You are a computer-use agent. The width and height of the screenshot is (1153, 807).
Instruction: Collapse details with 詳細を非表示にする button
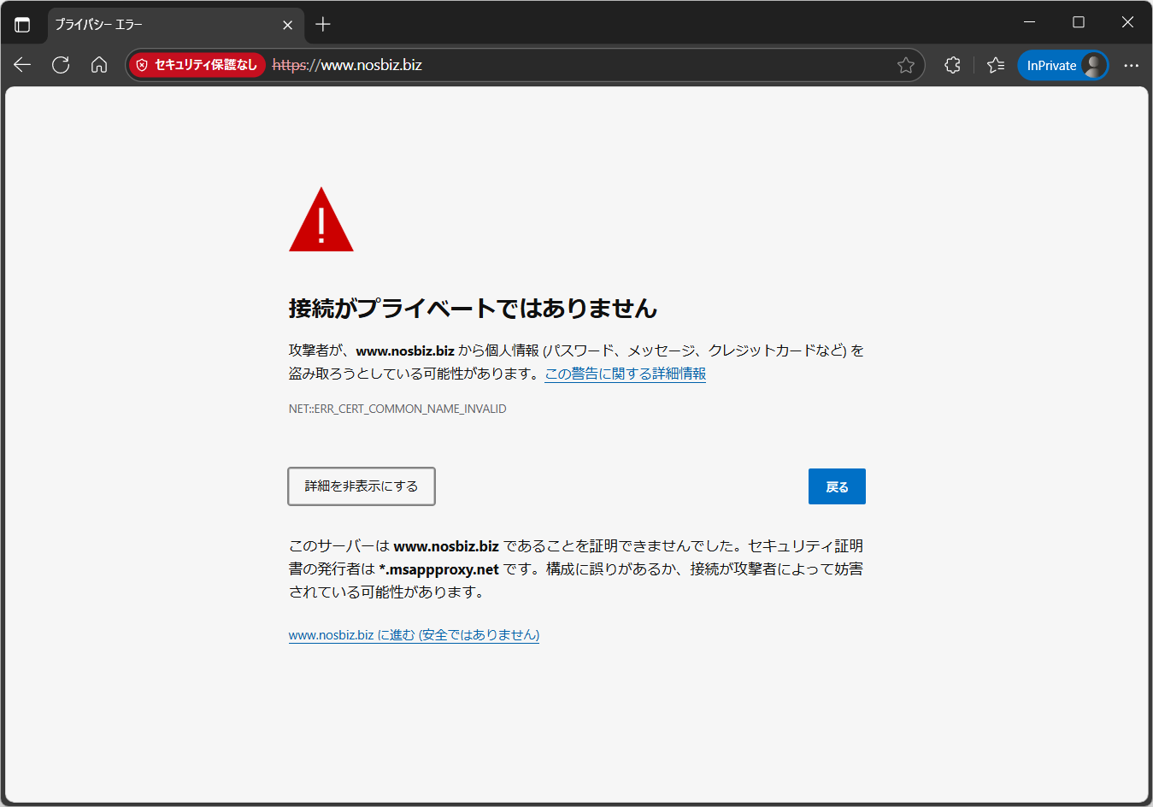coord(362,486)
